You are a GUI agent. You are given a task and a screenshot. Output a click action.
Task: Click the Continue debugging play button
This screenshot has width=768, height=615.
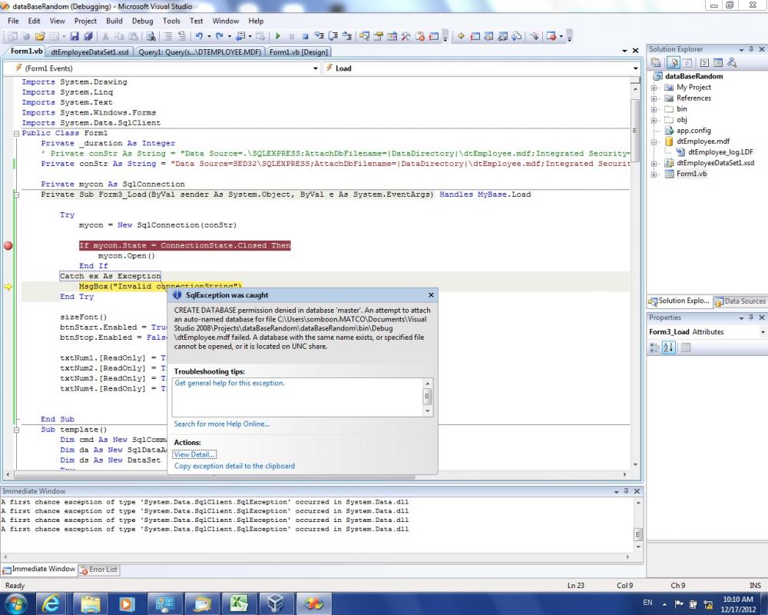tap(278, 36)
